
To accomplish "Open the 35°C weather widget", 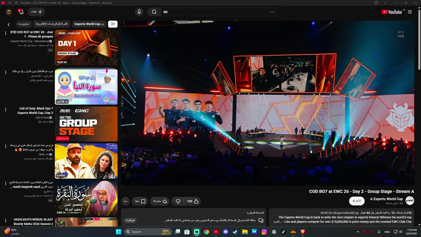I will (x=12, y=231).
